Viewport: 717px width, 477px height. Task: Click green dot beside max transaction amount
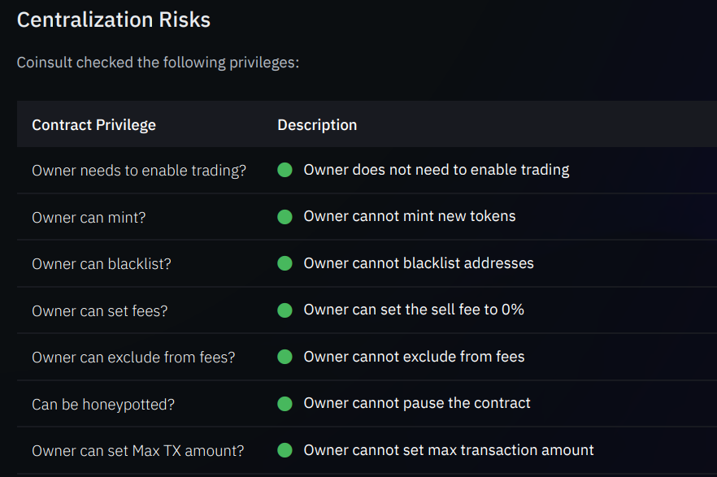[x=285, y=450]
